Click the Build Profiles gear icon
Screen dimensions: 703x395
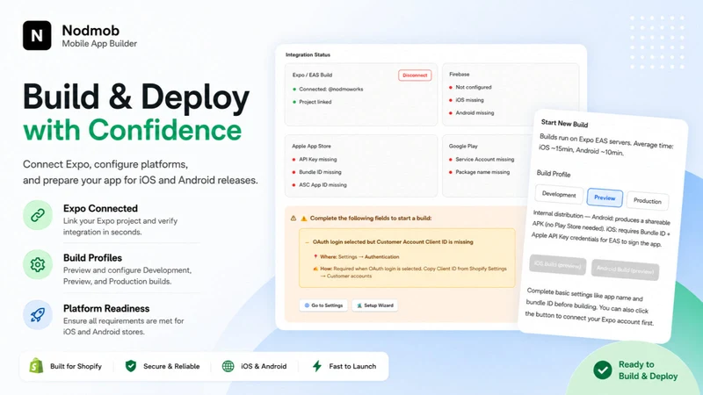pyautogui.click(x=38, y=265)
